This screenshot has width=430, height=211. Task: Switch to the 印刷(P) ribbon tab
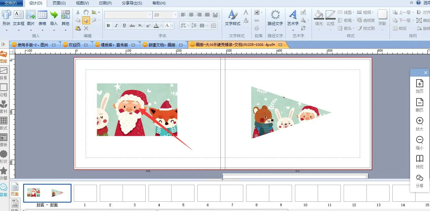click(x=105, y=3)
